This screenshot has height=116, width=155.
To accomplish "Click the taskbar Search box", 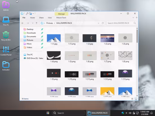I will pos(68,113).
